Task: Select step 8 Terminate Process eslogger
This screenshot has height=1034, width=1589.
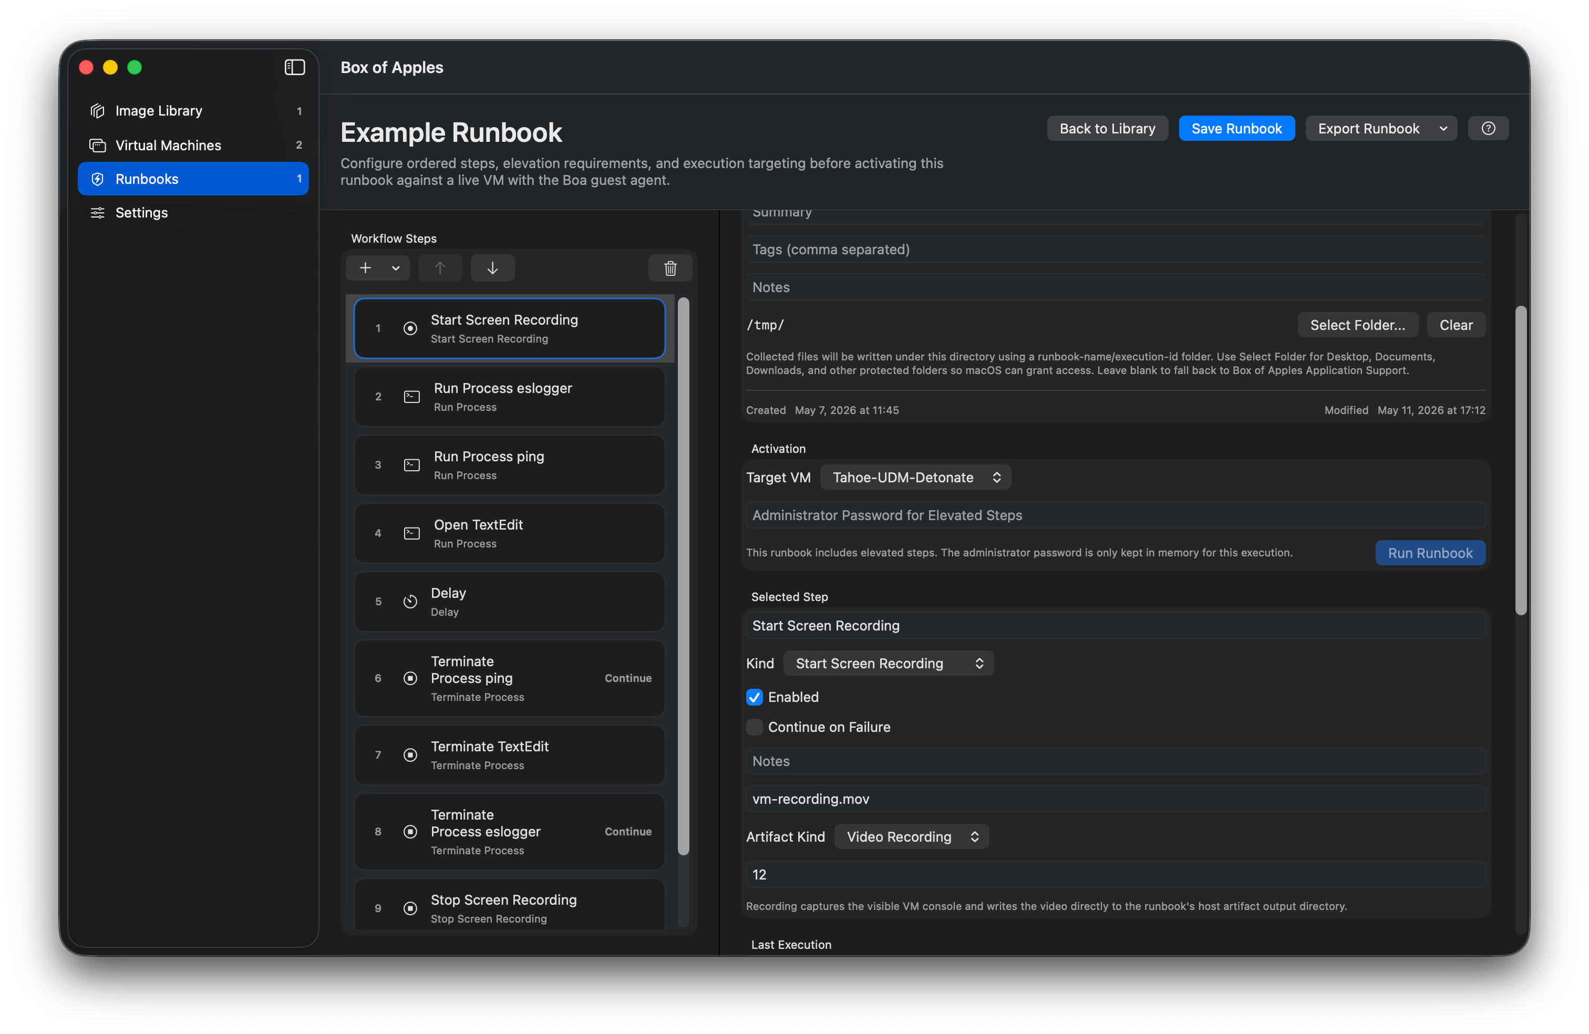Action: [x=509, y=832]
